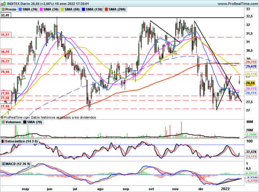Click the nov label on time axis

[x=175, y=189]
